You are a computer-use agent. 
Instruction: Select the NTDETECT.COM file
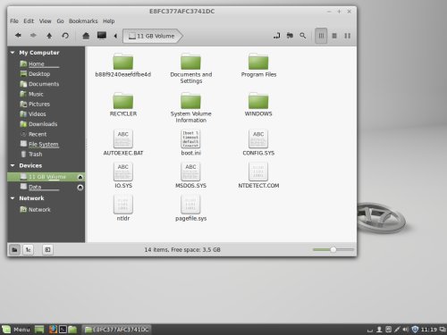[258, 176]
